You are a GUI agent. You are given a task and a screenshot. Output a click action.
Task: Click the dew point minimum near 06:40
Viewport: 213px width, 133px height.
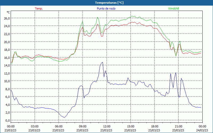pos(64,117)
